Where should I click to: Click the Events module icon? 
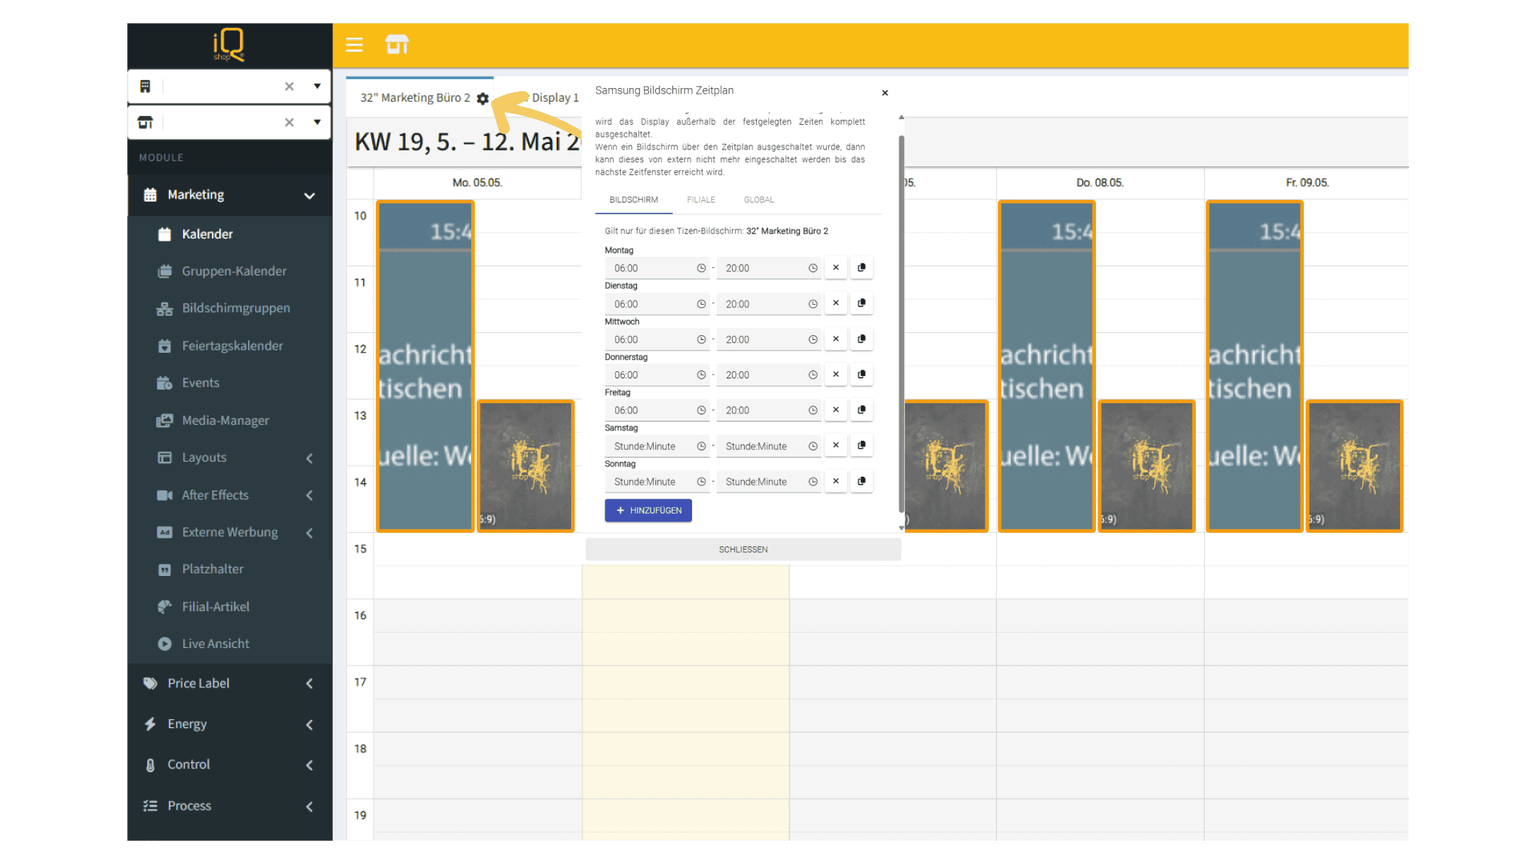(x=163, y=382)
